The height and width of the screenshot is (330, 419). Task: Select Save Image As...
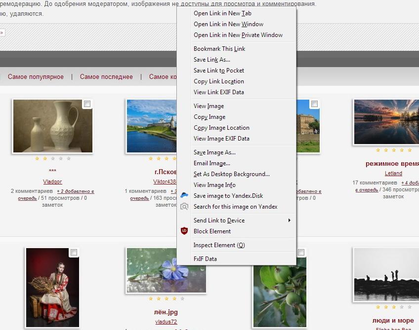237,152
